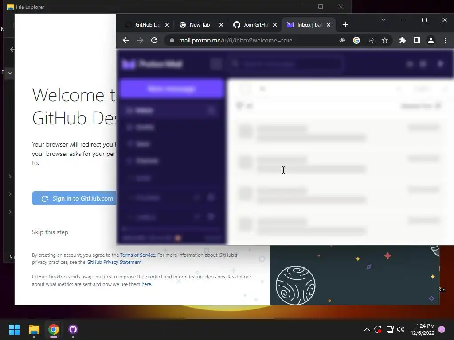Open network settings tray icon

click(390, 329)
